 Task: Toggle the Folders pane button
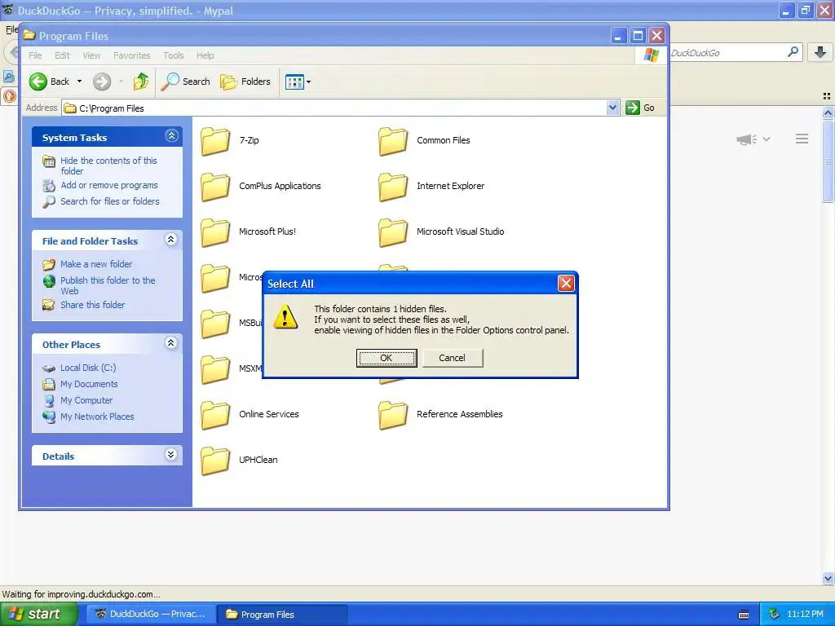click(245, 82)
